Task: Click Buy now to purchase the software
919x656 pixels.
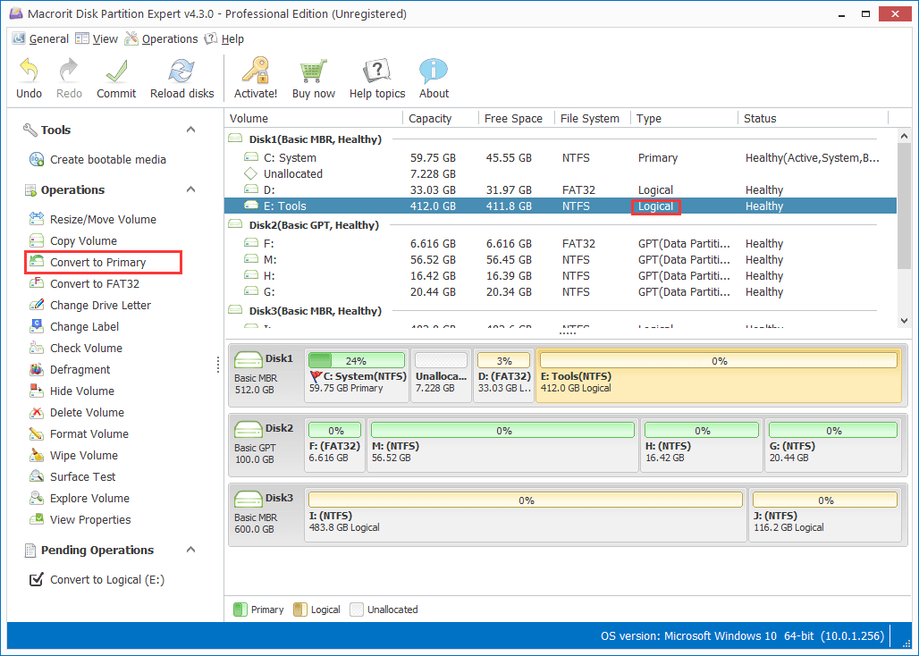Action: click(313, 78)
